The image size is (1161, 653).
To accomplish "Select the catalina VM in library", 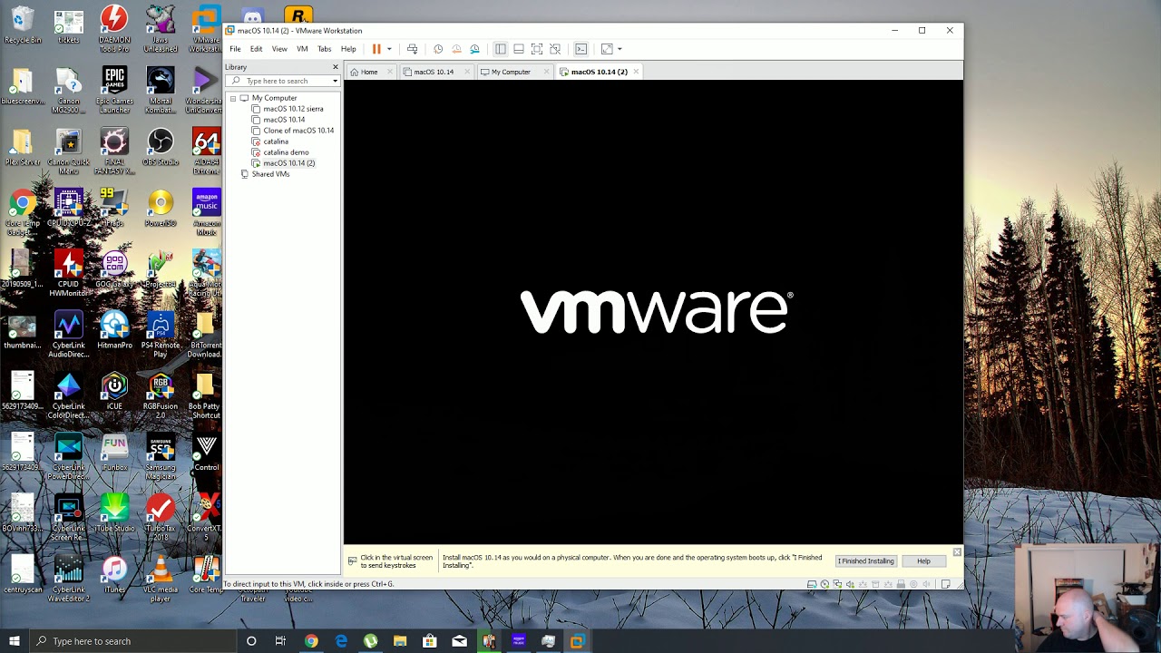I will [276, 141].
